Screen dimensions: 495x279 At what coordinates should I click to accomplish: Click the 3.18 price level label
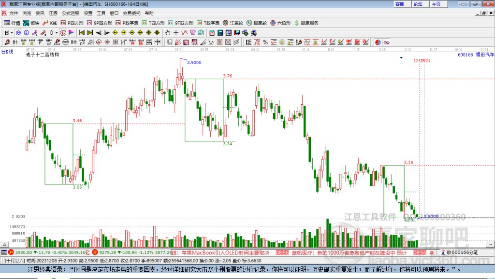(408, 163)
